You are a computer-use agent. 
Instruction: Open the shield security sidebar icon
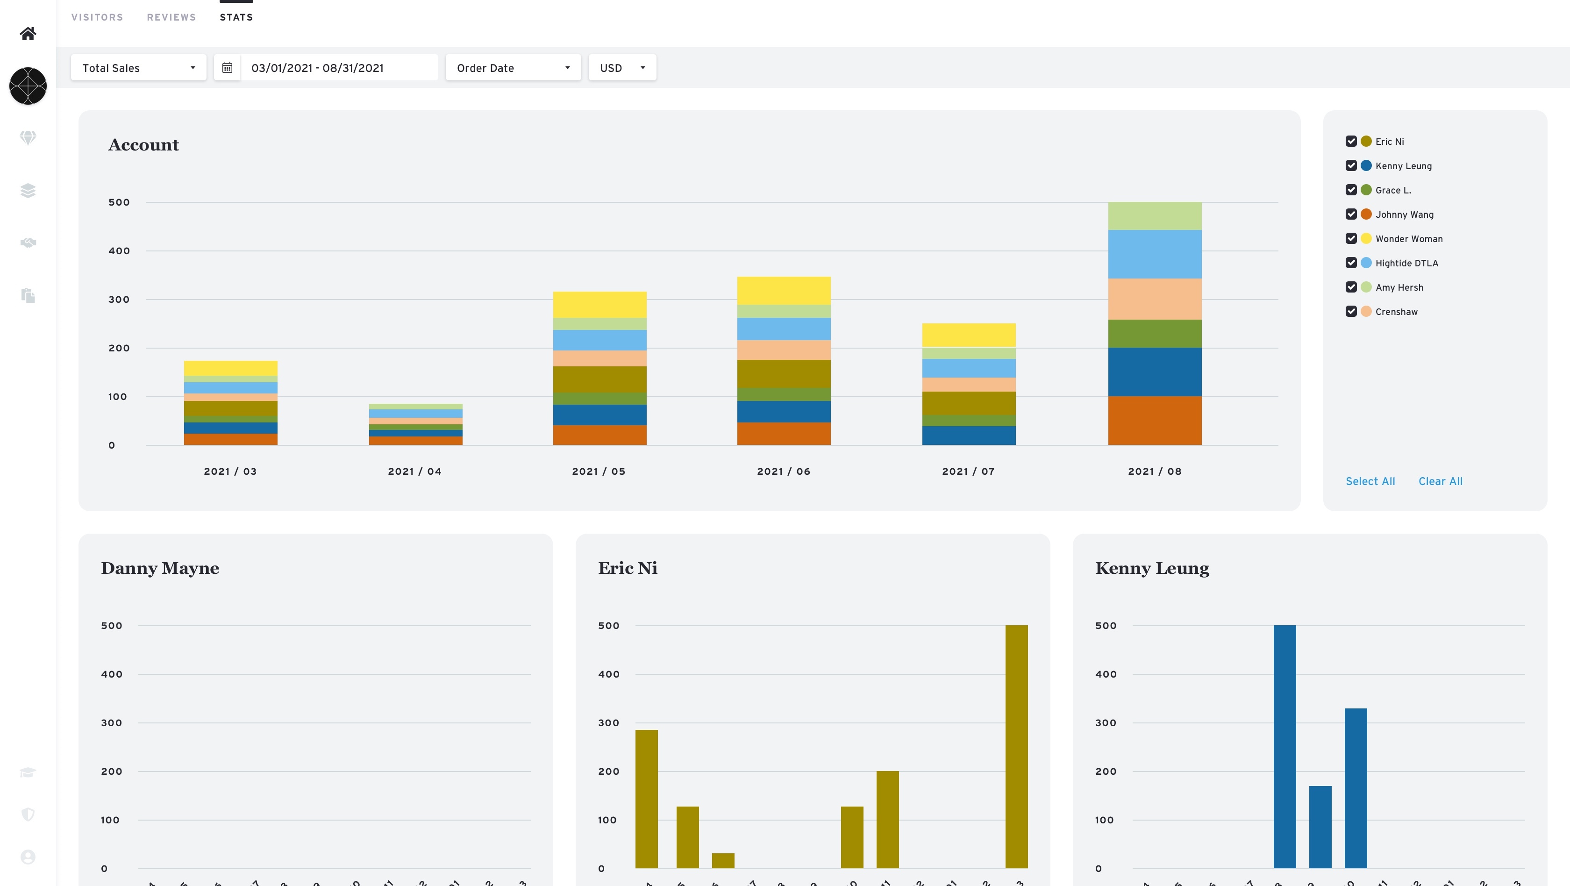[x=28, y=815]
